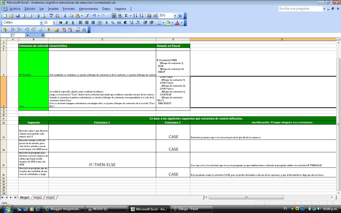Viewport: 341px width, 213px height.
Task: Click the Merge and Center icon
Action: pyautogui.click(x=99, y=23)
